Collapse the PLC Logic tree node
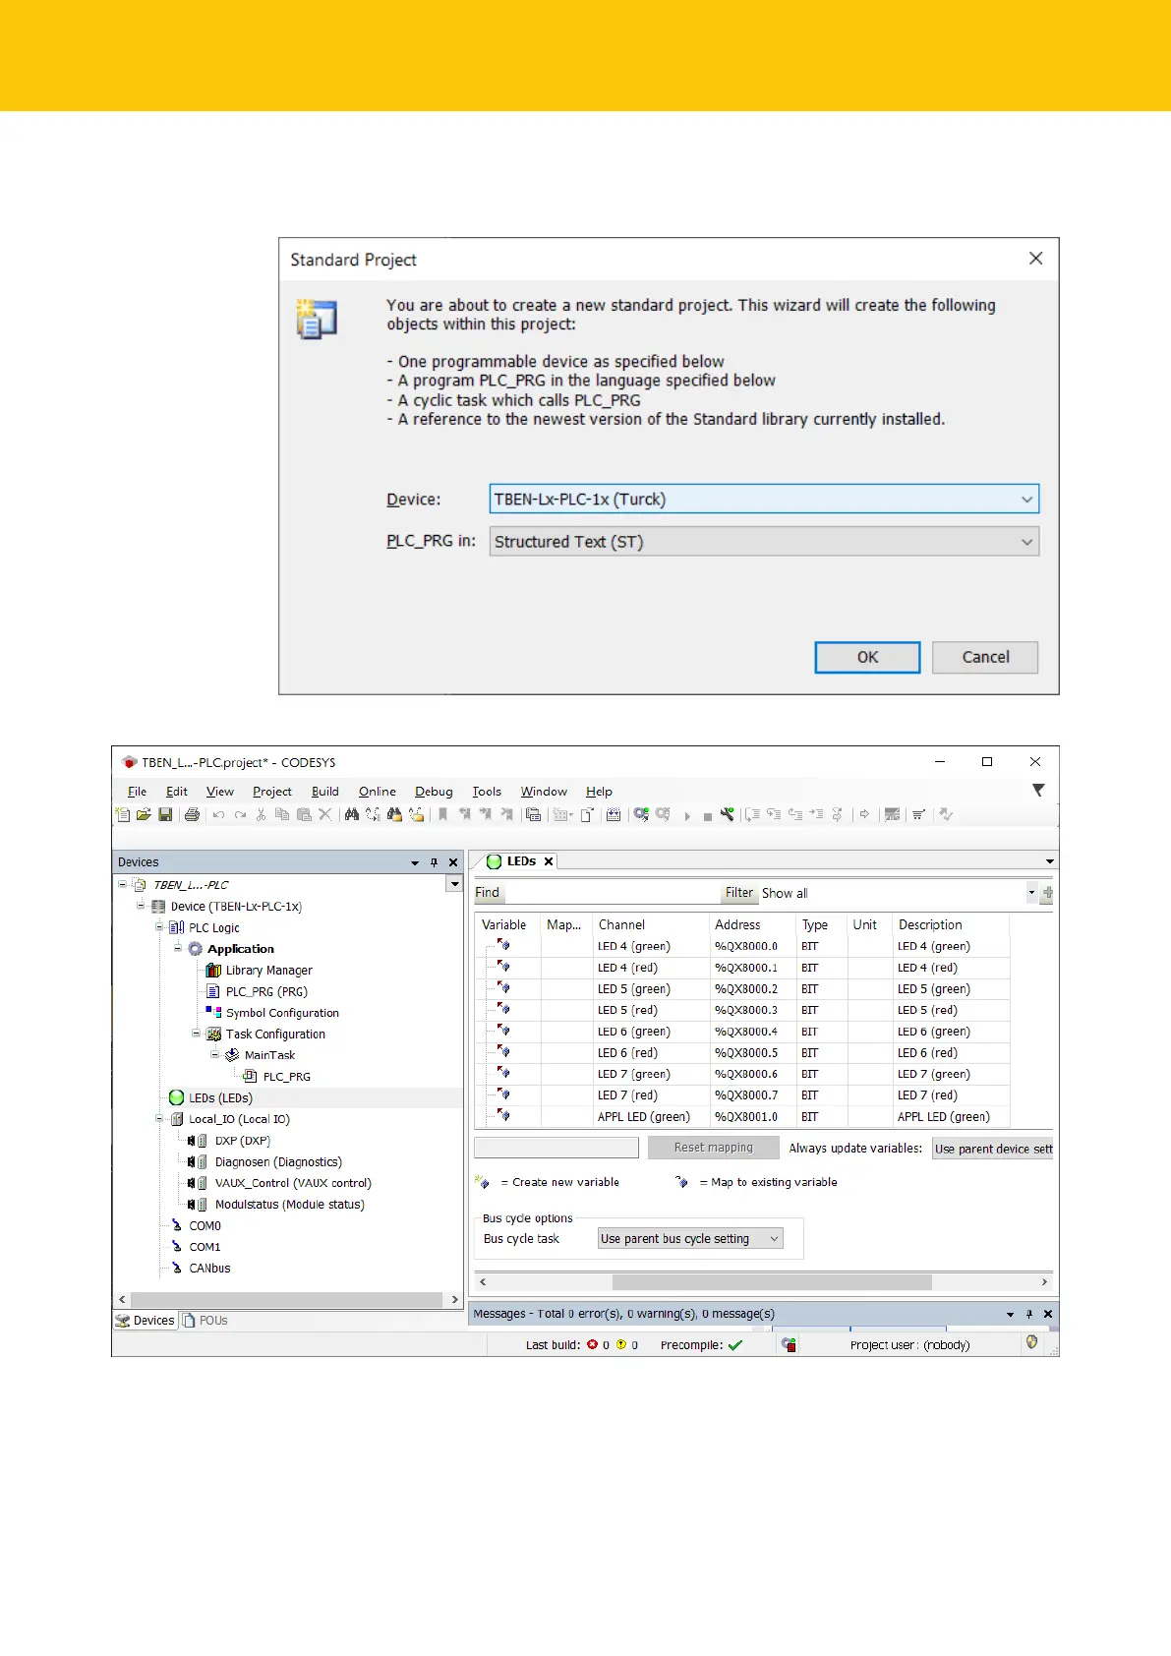Screen dimensions: 1171x1656 coord(159,926)
